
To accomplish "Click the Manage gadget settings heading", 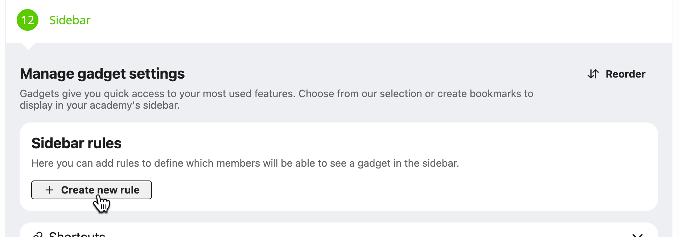I will click(x=102, y=74).
